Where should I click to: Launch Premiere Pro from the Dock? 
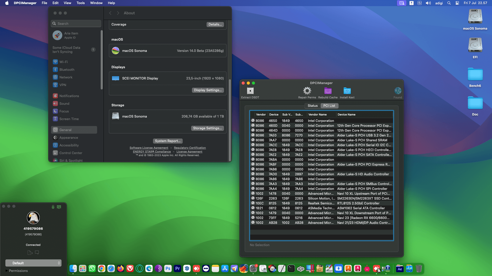click(x=177, y=268)
